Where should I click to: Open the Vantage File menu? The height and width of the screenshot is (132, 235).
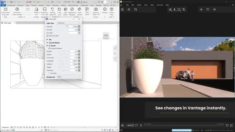click(127, 5)
